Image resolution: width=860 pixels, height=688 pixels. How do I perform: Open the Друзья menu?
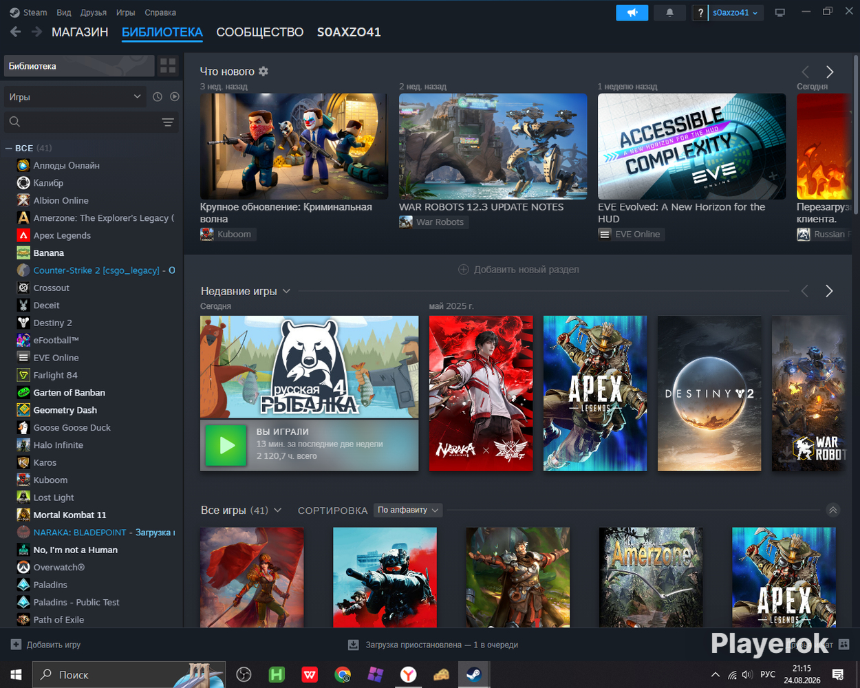click(94, 12)
